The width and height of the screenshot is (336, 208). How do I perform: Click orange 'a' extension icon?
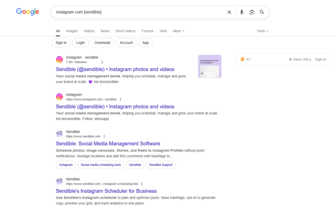pos(242,59)
